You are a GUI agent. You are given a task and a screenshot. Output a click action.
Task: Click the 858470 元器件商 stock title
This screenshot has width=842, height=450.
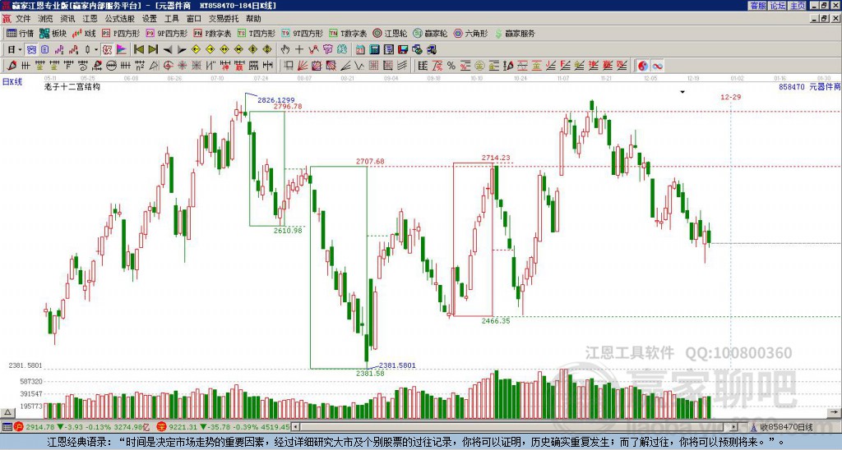[x=809, y=86]
